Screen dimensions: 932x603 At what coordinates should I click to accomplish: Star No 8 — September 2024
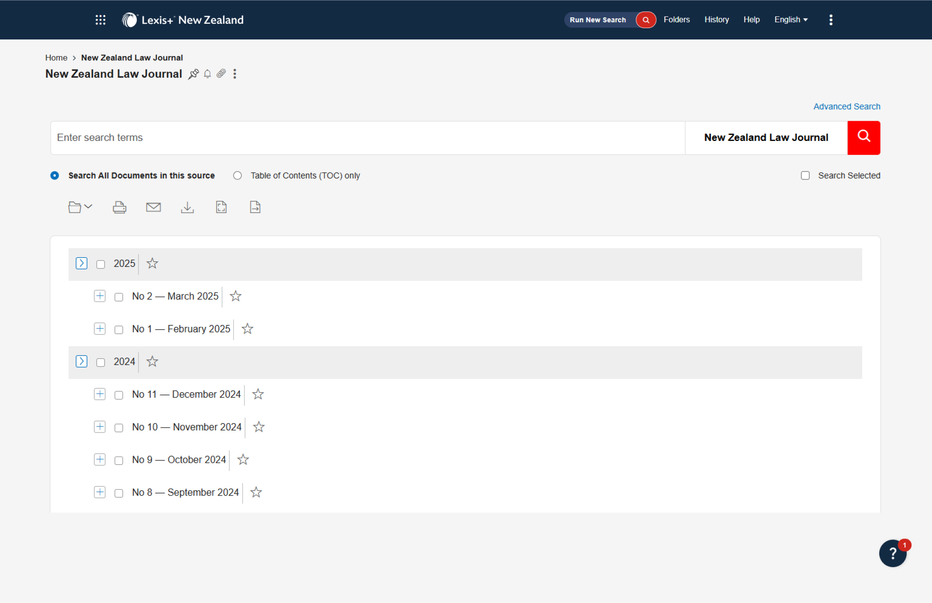coord(256,492)
